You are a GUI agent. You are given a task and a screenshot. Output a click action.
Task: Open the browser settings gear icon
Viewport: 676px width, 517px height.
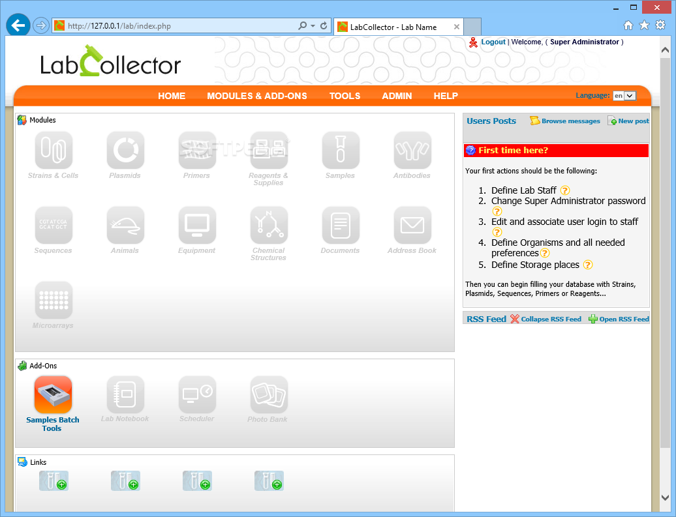coord(660,25)
